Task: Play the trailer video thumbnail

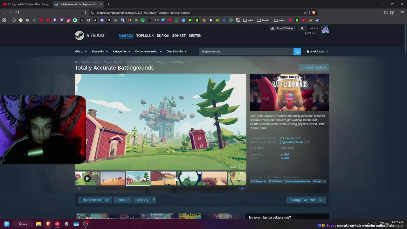Action: (x=87, y=178)
